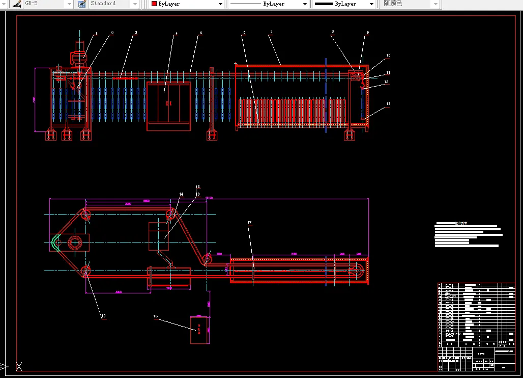
Task: Open the red ByLayer color control dropdown
Action: click(x=220, y=4)
